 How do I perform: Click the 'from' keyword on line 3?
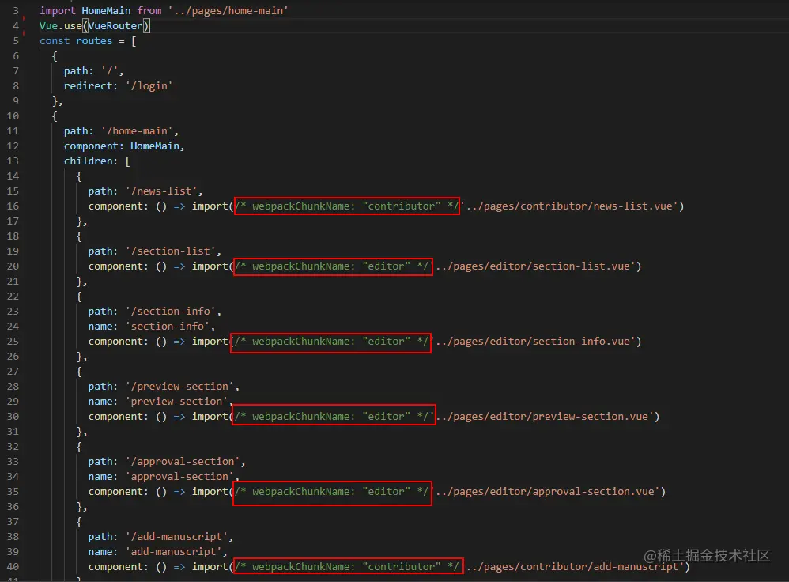coord(149,10)
